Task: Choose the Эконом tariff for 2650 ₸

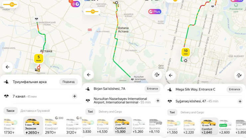Action: [x=33, y=126]
